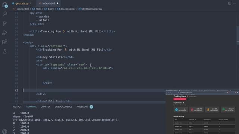Open the OUTPUT panel tab
Image resolution: width=239 pixels, height=134 pixels.
tap(18, 107)
